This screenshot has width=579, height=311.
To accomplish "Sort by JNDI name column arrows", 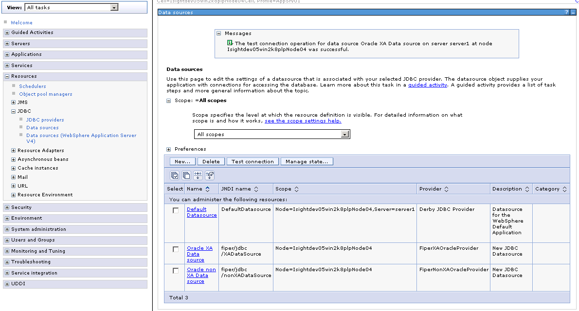I will coord(256,189).
